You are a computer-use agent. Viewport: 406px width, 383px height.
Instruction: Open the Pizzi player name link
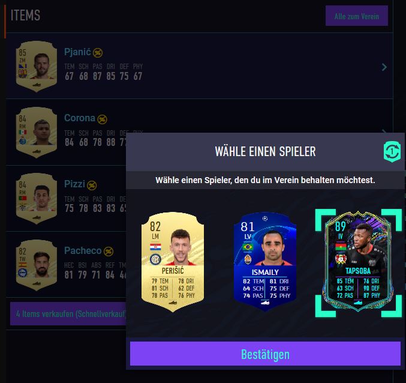coord(74,184)
